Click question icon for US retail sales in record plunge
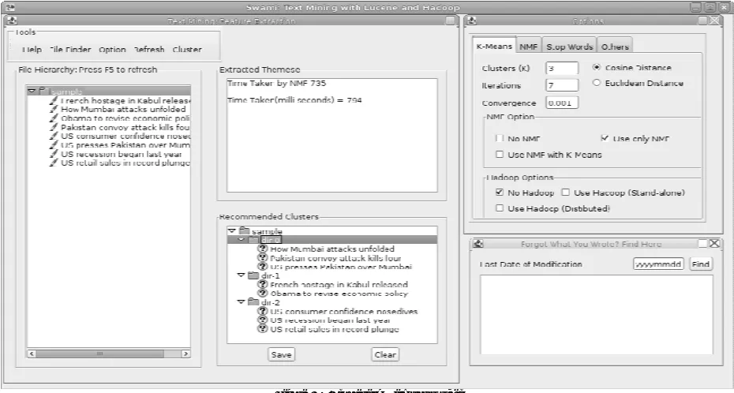The width and height of the screenshot is (734, 393). click(263, 329)
